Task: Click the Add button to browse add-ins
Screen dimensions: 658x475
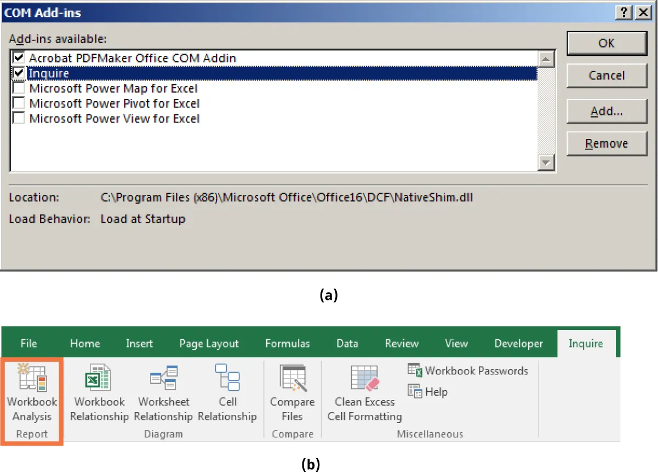Action: pyautogui.click(x=606, y=111)
